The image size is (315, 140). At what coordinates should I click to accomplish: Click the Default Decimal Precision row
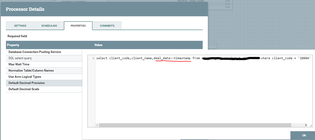[44, 83]
